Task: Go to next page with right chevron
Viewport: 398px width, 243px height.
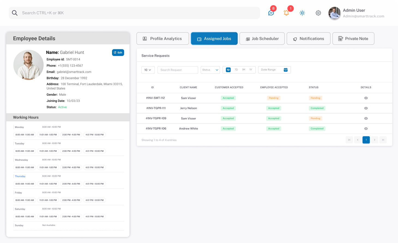Action: point(375,140)
